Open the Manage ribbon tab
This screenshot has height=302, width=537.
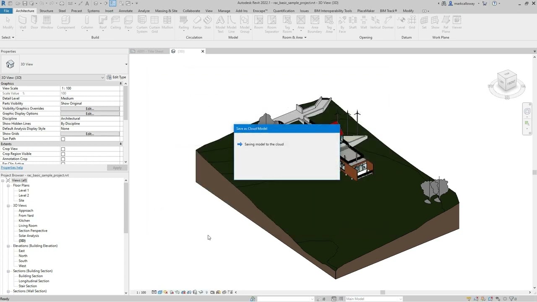click(224, 11)
